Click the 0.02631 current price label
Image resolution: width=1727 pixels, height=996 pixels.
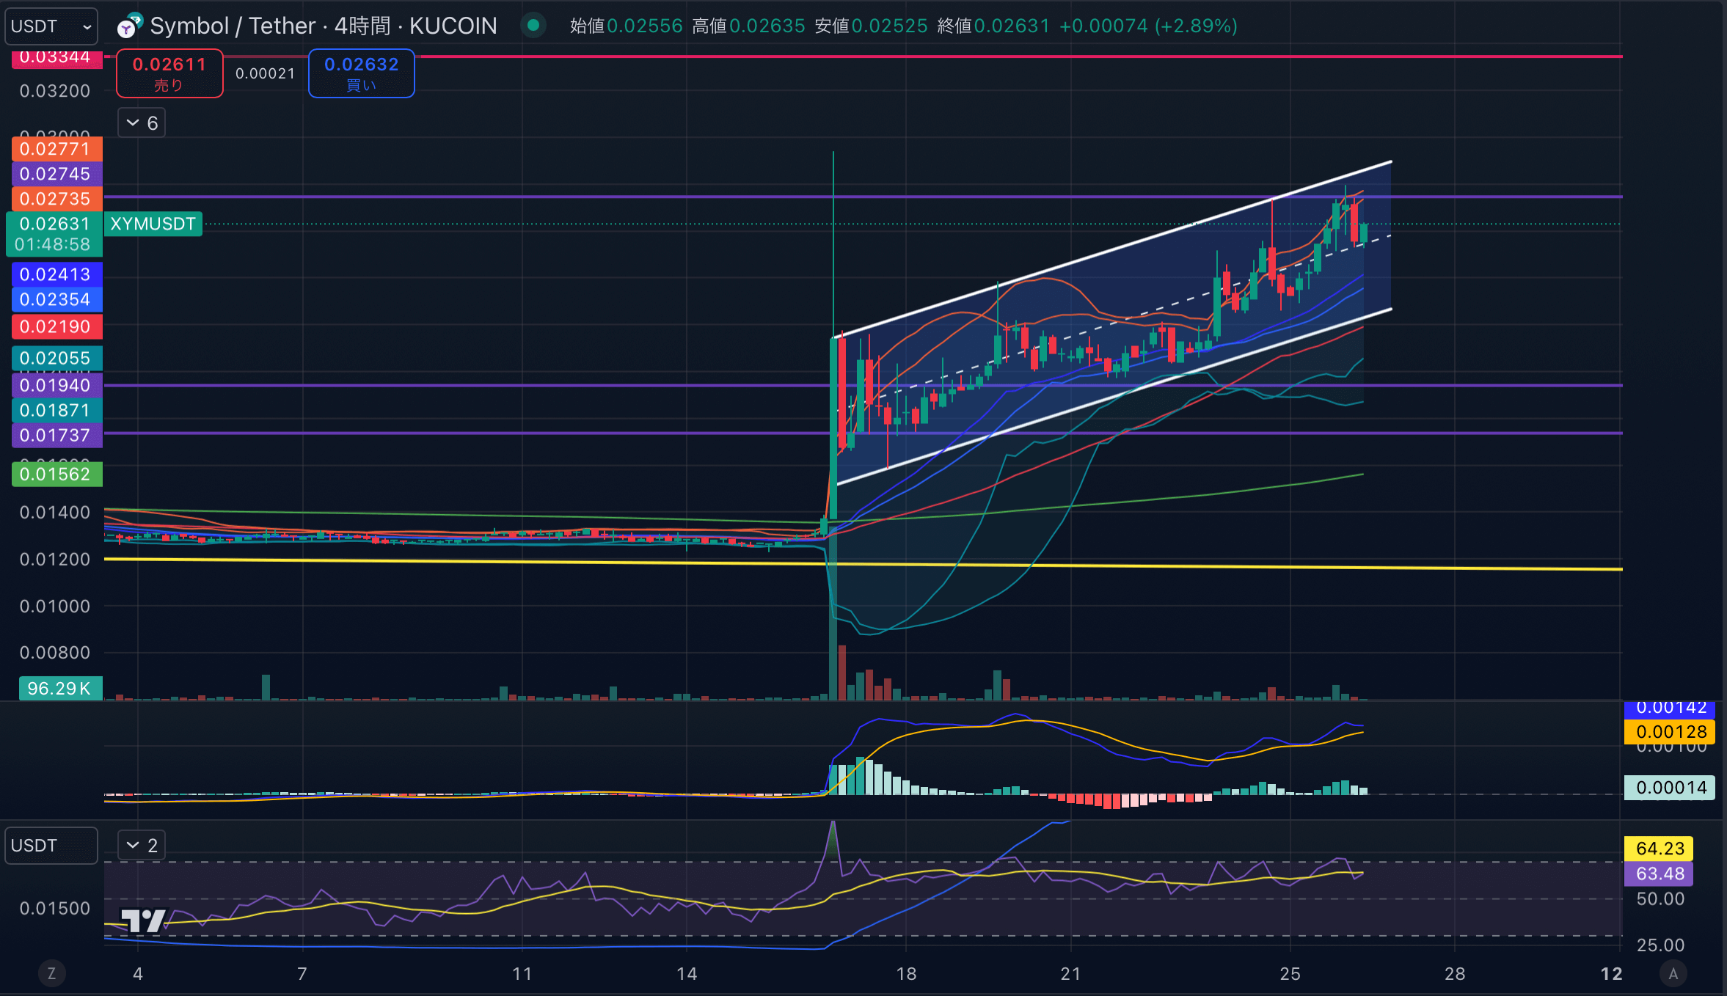54,234
